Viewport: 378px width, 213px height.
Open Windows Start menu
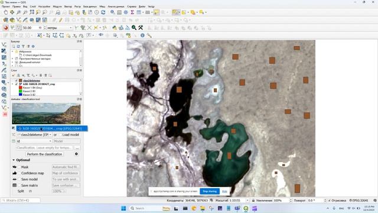tap(123, 208)
